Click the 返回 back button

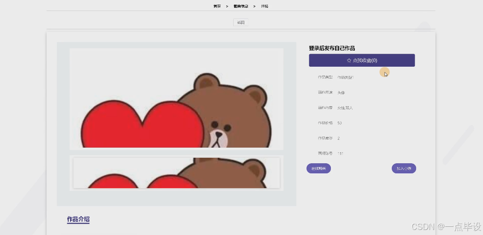[241, 23]
